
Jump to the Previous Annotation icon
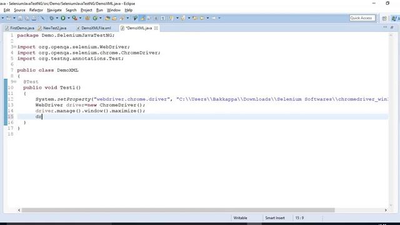point(183,18)
